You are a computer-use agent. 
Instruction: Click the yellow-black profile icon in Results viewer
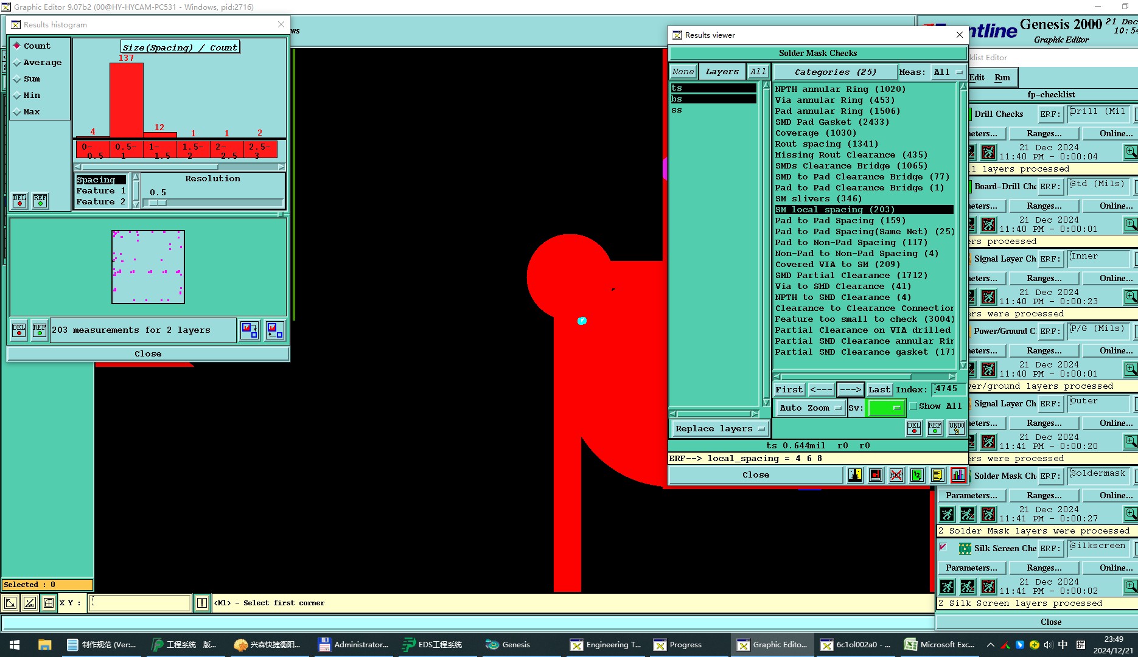tap(855, 475)
